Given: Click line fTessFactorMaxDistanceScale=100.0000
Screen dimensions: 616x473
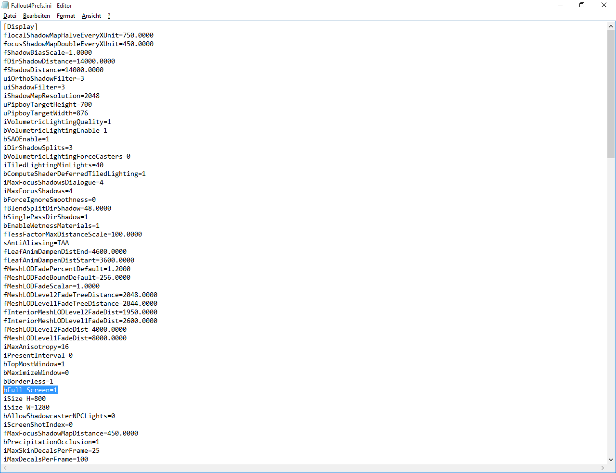Looking at the screenshot, I should pyautogui.click(x=73, y=234).
